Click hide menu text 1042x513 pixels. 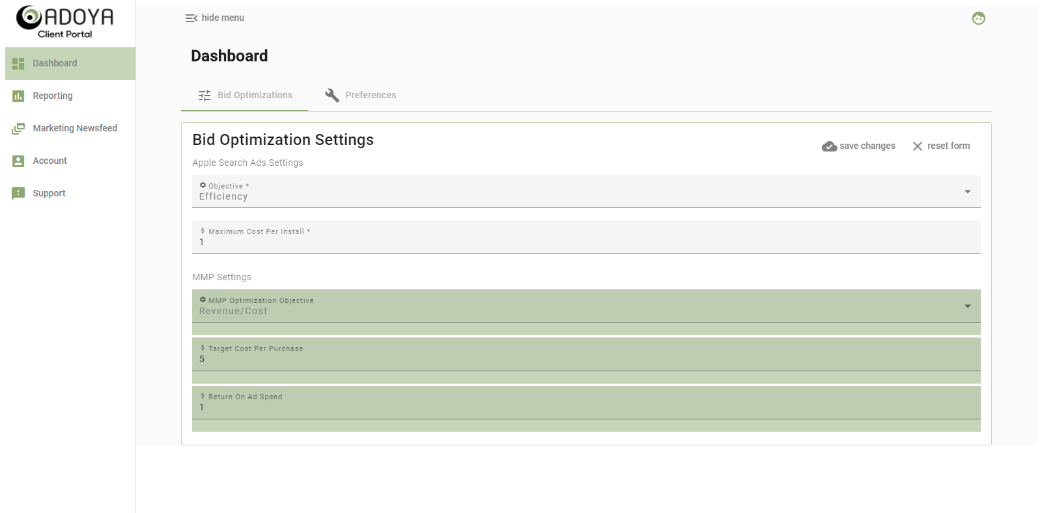click(x=223, y=18)
